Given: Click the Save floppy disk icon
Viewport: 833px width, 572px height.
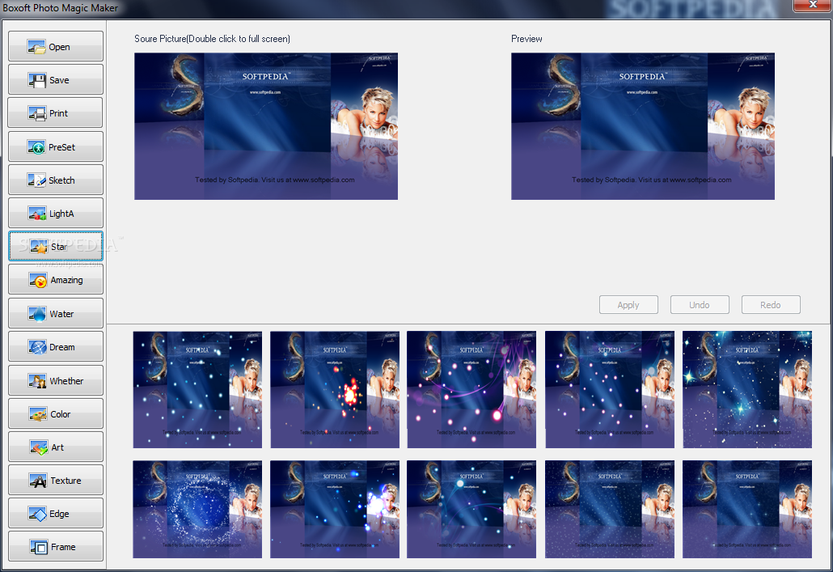Looking at the screenshot, I should (36, 80).
